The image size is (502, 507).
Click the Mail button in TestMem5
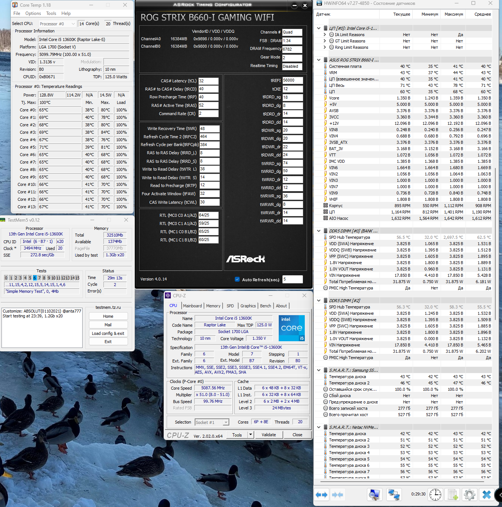108,325
